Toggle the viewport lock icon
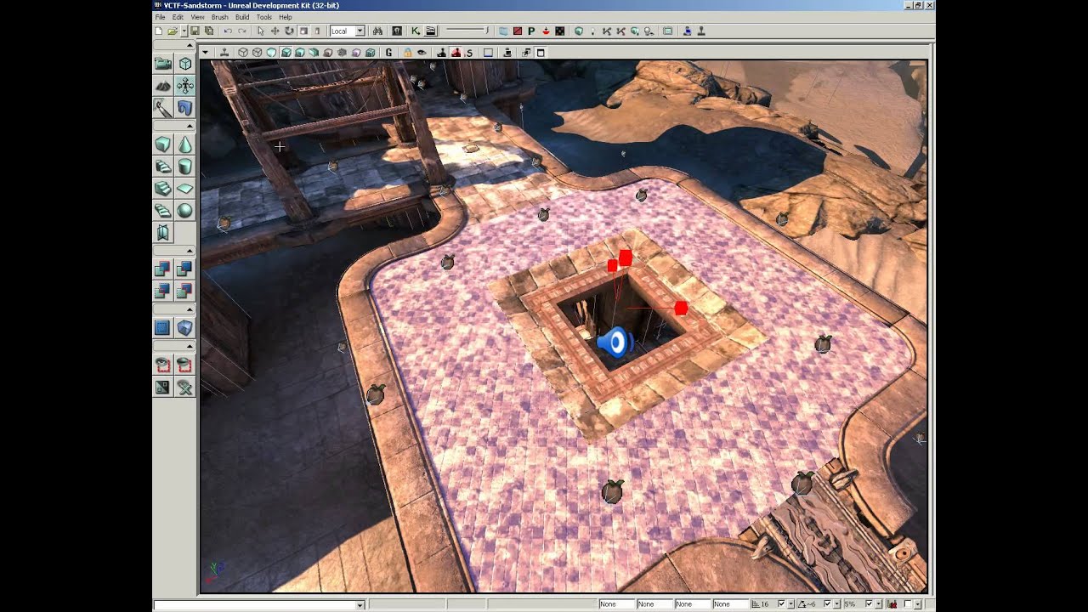 (407, 53)
